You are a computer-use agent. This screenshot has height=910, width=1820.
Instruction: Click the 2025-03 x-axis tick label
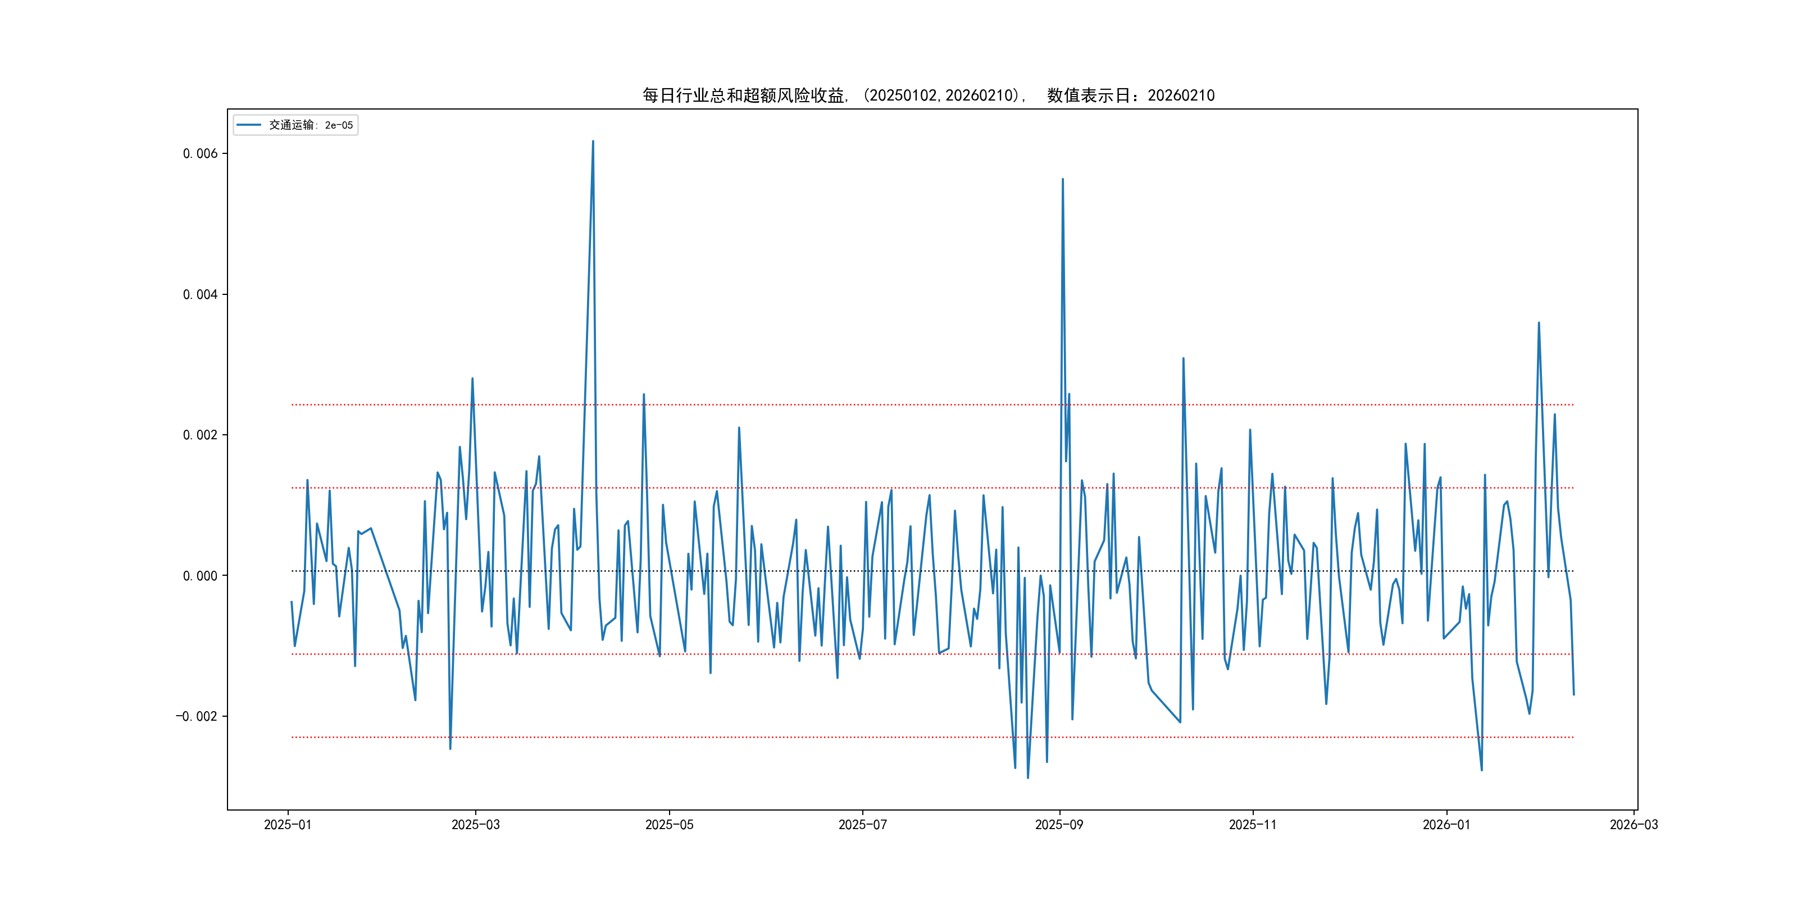[475, 825]
